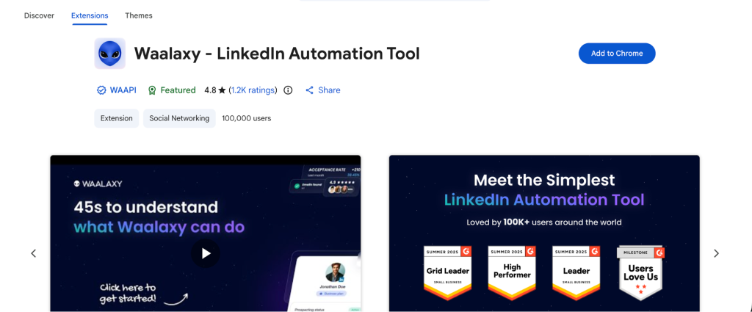Open the WAAPI publisher link
This screenshot has width=752, height=312.
coord(123,90)
